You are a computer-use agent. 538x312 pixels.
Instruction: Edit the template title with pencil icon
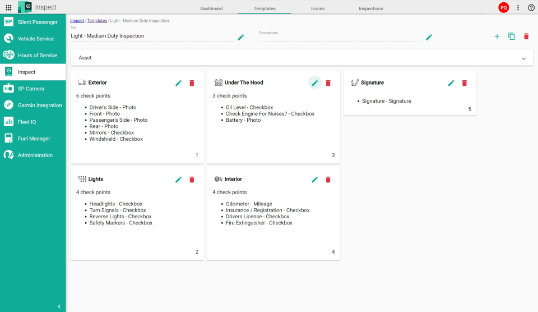[241, 37]
